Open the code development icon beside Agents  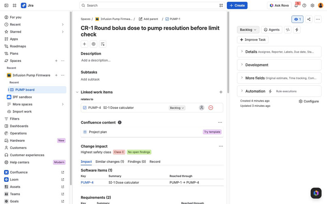pyautogui.click(x=288, y=30)
